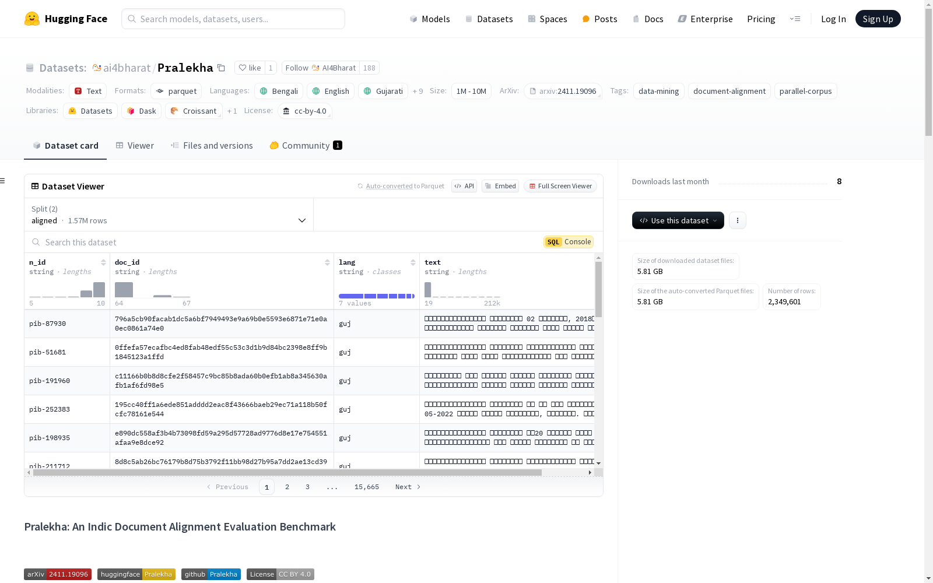
Task: Click Next page in pagination
Action: pos(408,487)
